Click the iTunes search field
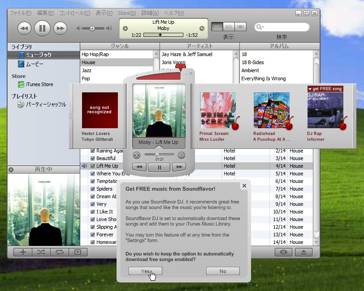The height and width of the screenshot is (291, 364). (x=282, y=27)
